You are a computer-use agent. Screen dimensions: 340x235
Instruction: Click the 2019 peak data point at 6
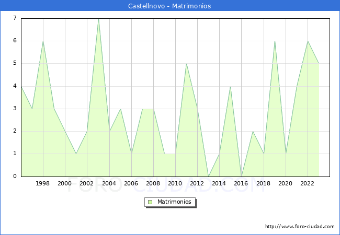pyautogui.click(x=275, y=41)
